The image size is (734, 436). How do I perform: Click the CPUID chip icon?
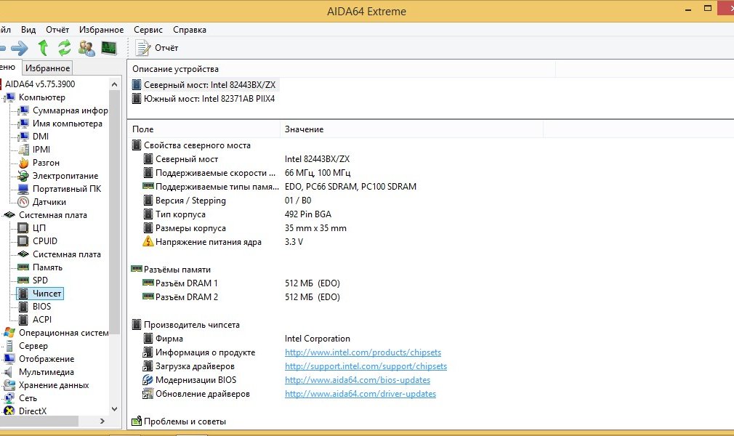(23, 241)
